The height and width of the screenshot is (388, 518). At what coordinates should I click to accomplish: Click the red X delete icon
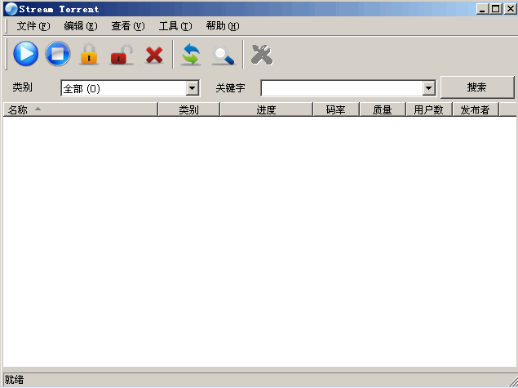tap(154, 55)
